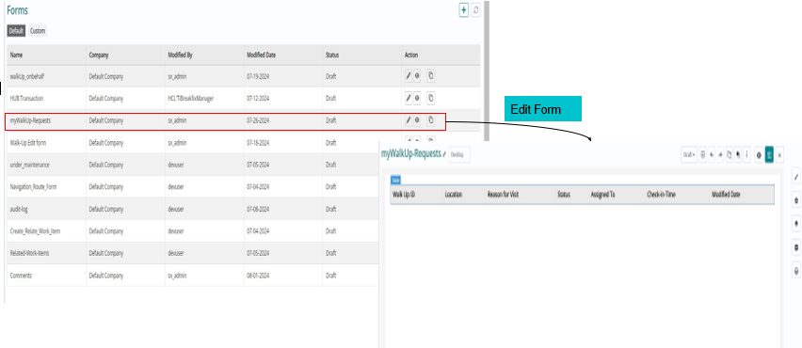Click pencil icon in myWalkUp-Requests row
The height and width of the screenshot is (348, 802).
click(409, 120)
